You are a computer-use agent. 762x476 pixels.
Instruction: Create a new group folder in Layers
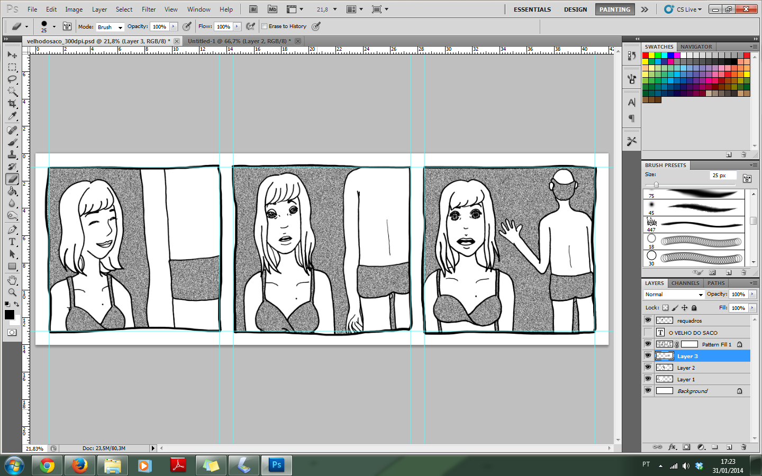pos(715,447)
